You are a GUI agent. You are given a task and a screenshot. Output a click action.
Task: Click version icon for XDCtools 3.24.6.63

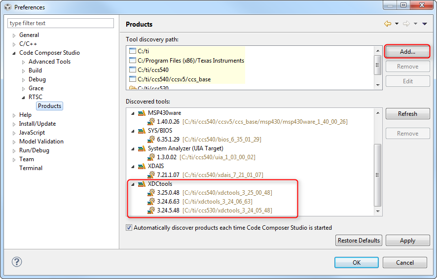[151, 201]
